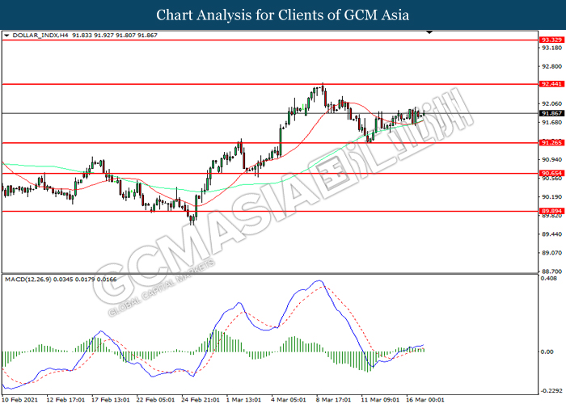566x404 pixels.
Task: Click the 93.180 price axis value
Action: pyautogui.click(x=552, y=48)
